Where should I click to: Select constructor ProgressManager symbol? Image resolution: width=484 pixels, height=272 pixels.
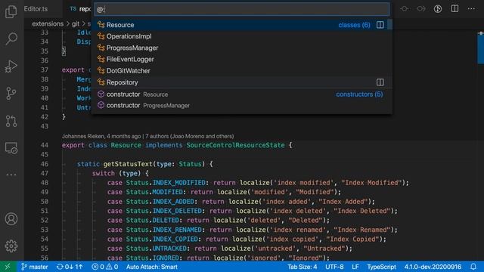[x=242, y=106]
